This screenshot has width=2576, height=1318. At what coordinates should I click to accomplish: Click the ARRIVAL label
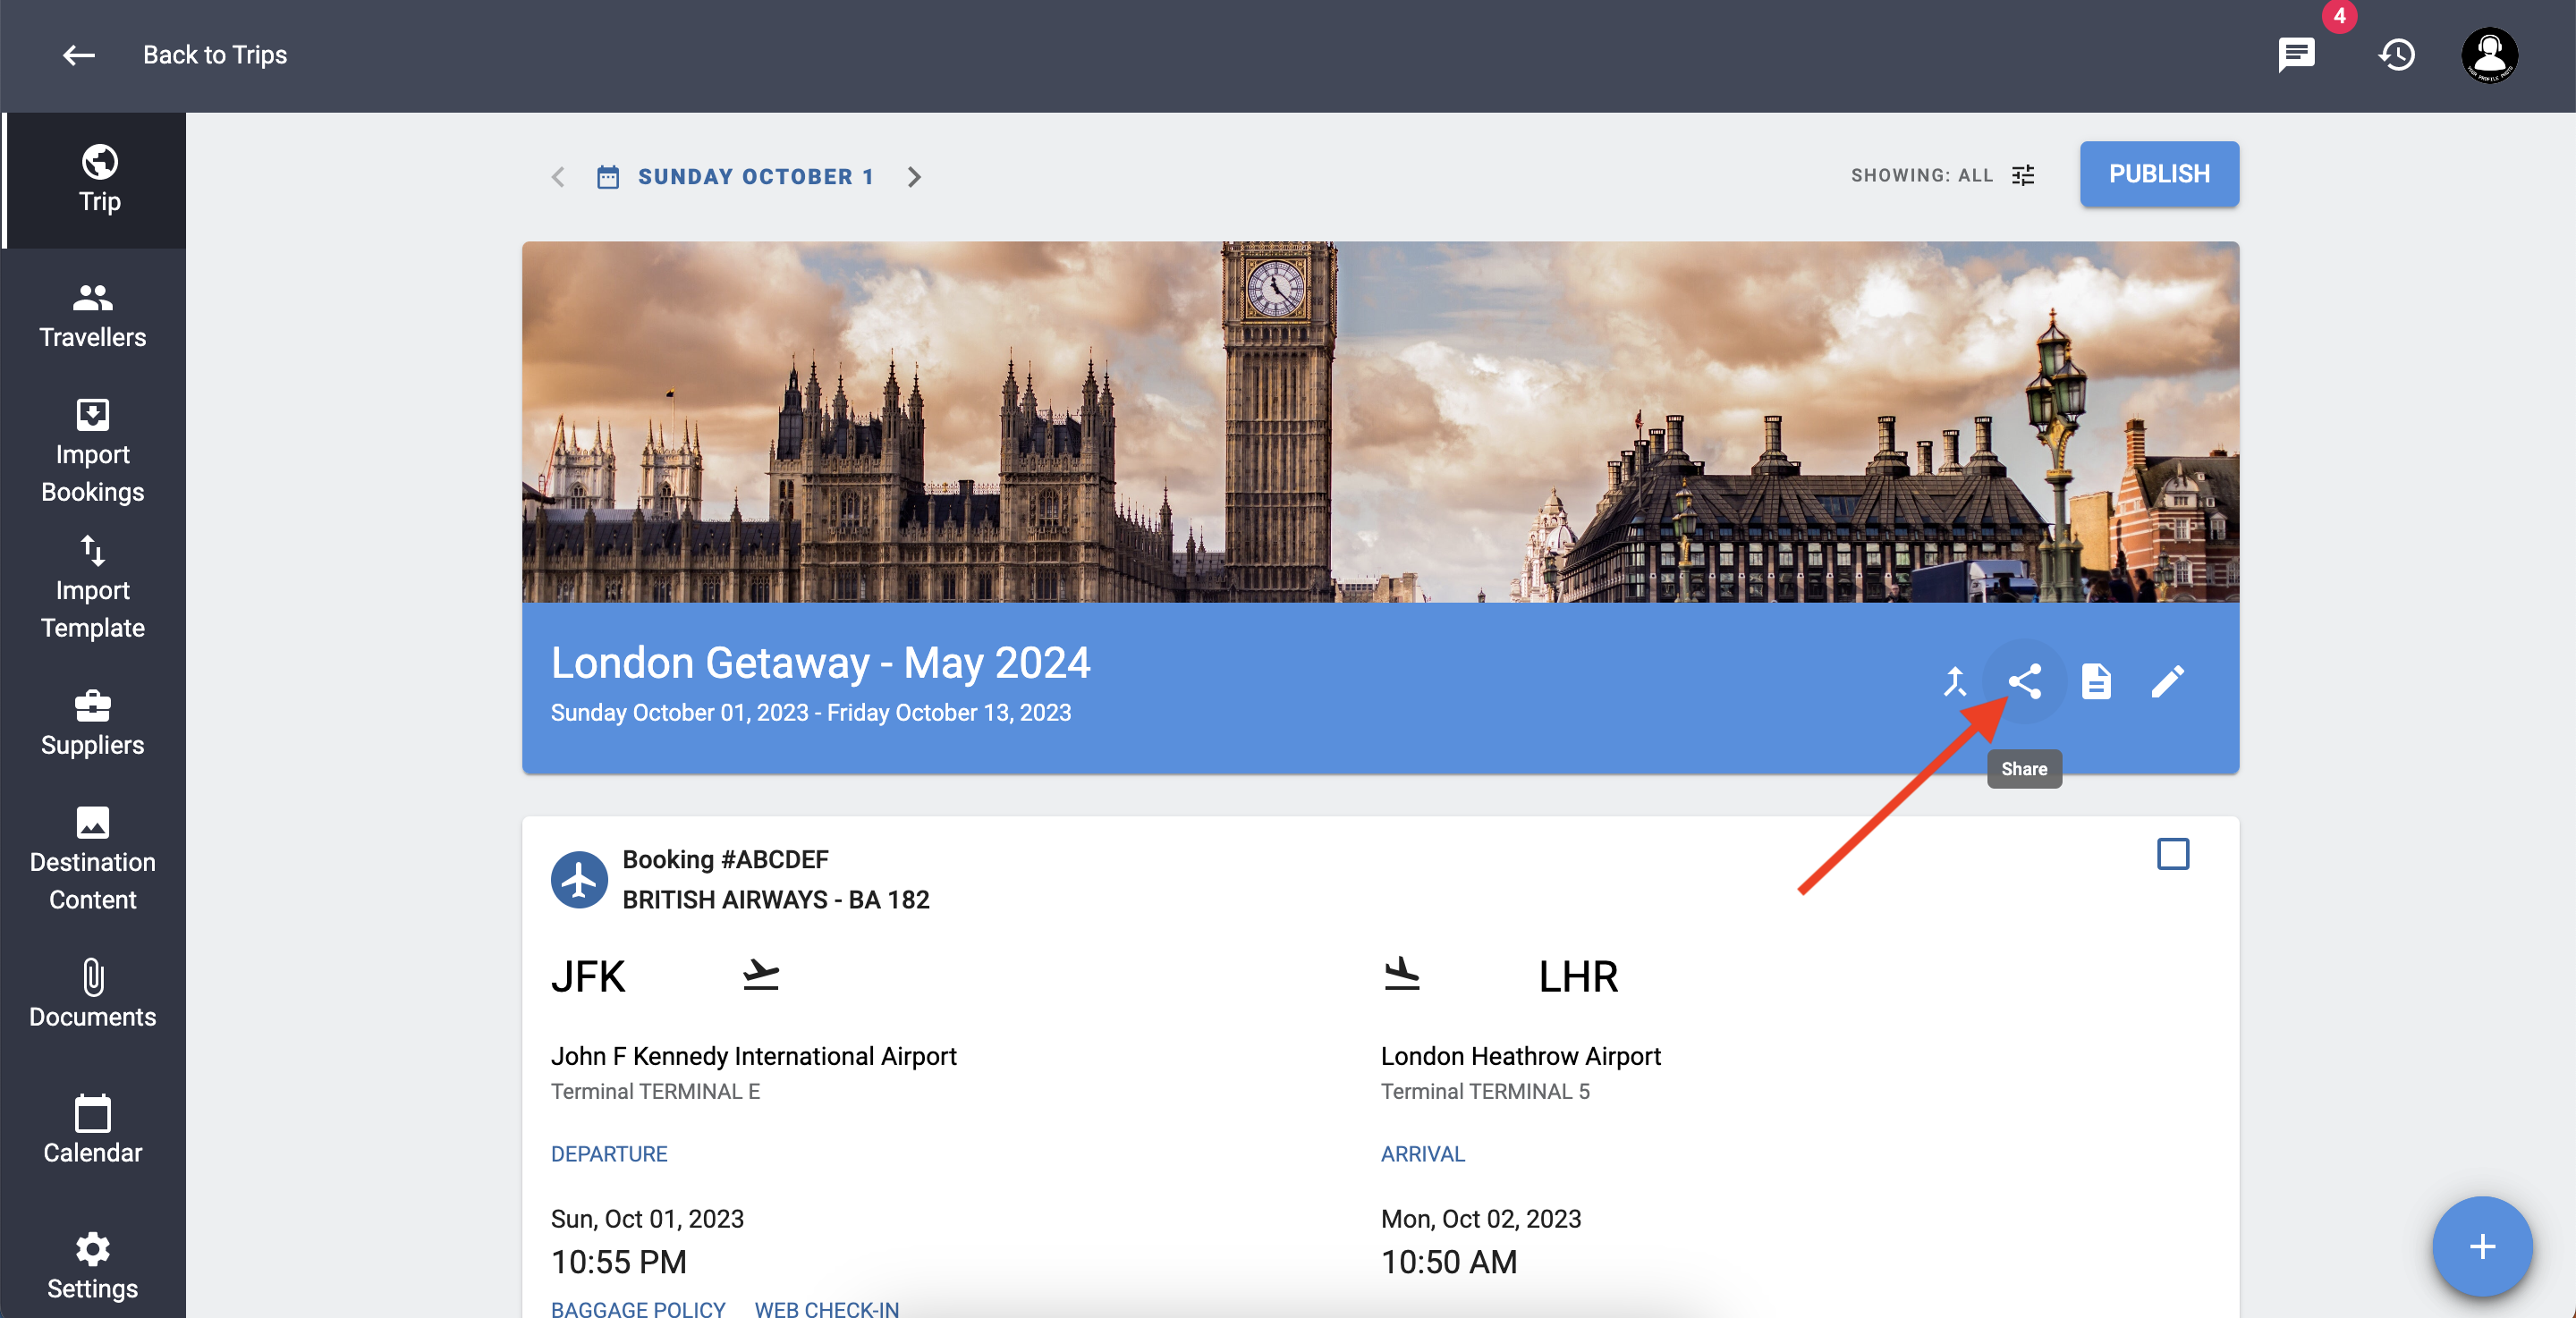coord(1422,1154)
